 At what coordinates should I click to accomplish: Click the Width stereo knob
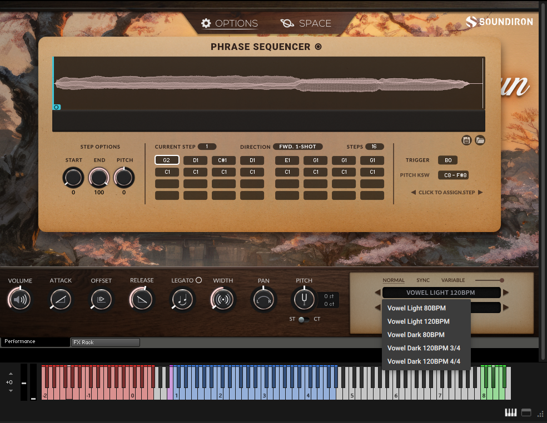tap(223, 300)
